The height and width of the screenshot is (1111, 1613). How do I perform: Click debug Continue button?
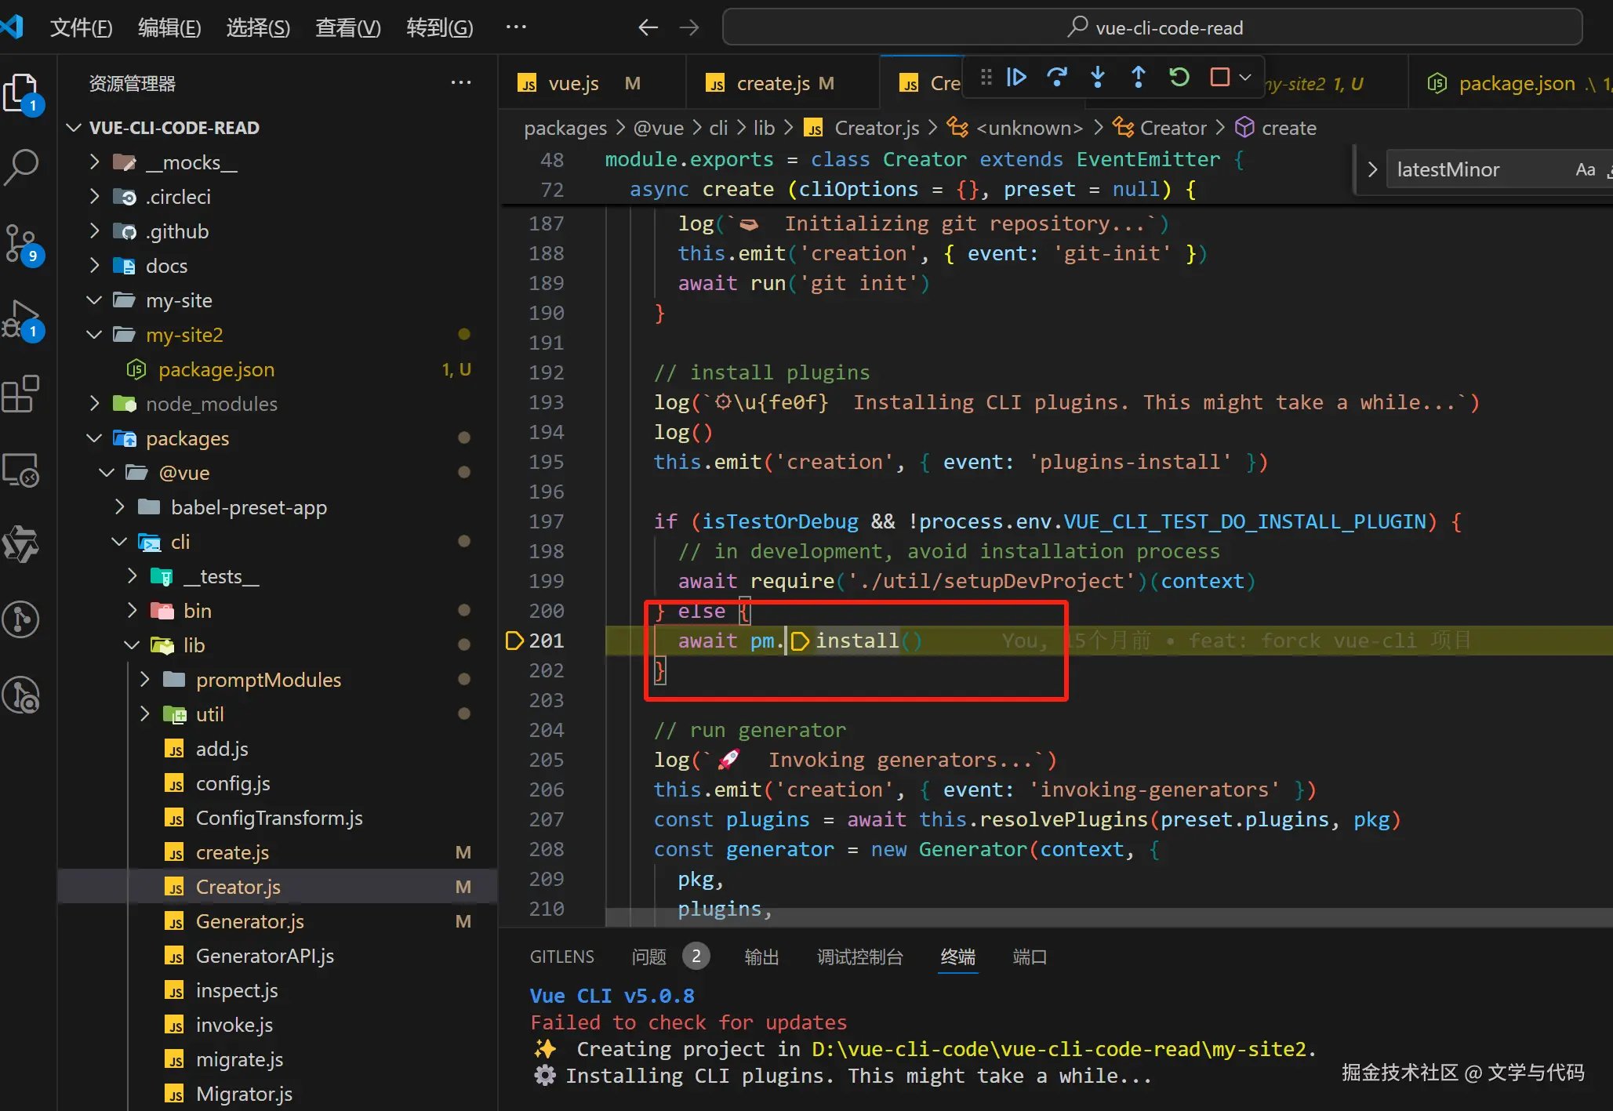1016,78
